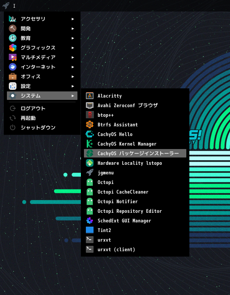Click the Tint2 blue square icon

click(90, 230)
